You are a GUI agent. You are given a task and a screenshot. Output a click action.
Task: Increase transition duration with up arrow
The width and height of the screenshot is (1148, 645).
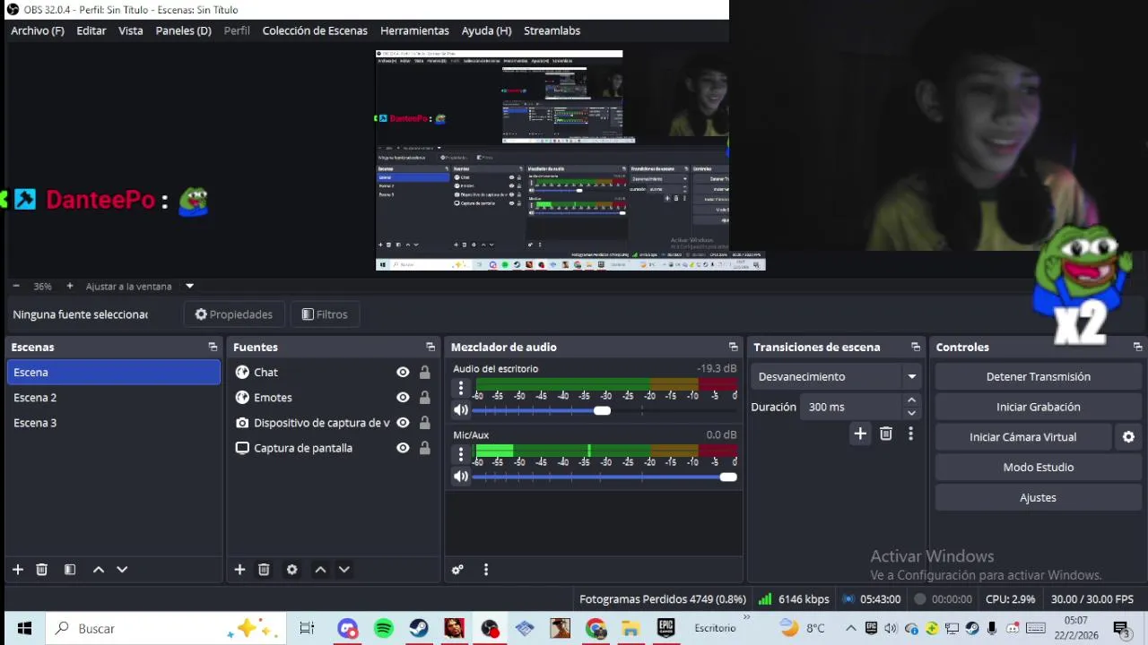(911, 400)
